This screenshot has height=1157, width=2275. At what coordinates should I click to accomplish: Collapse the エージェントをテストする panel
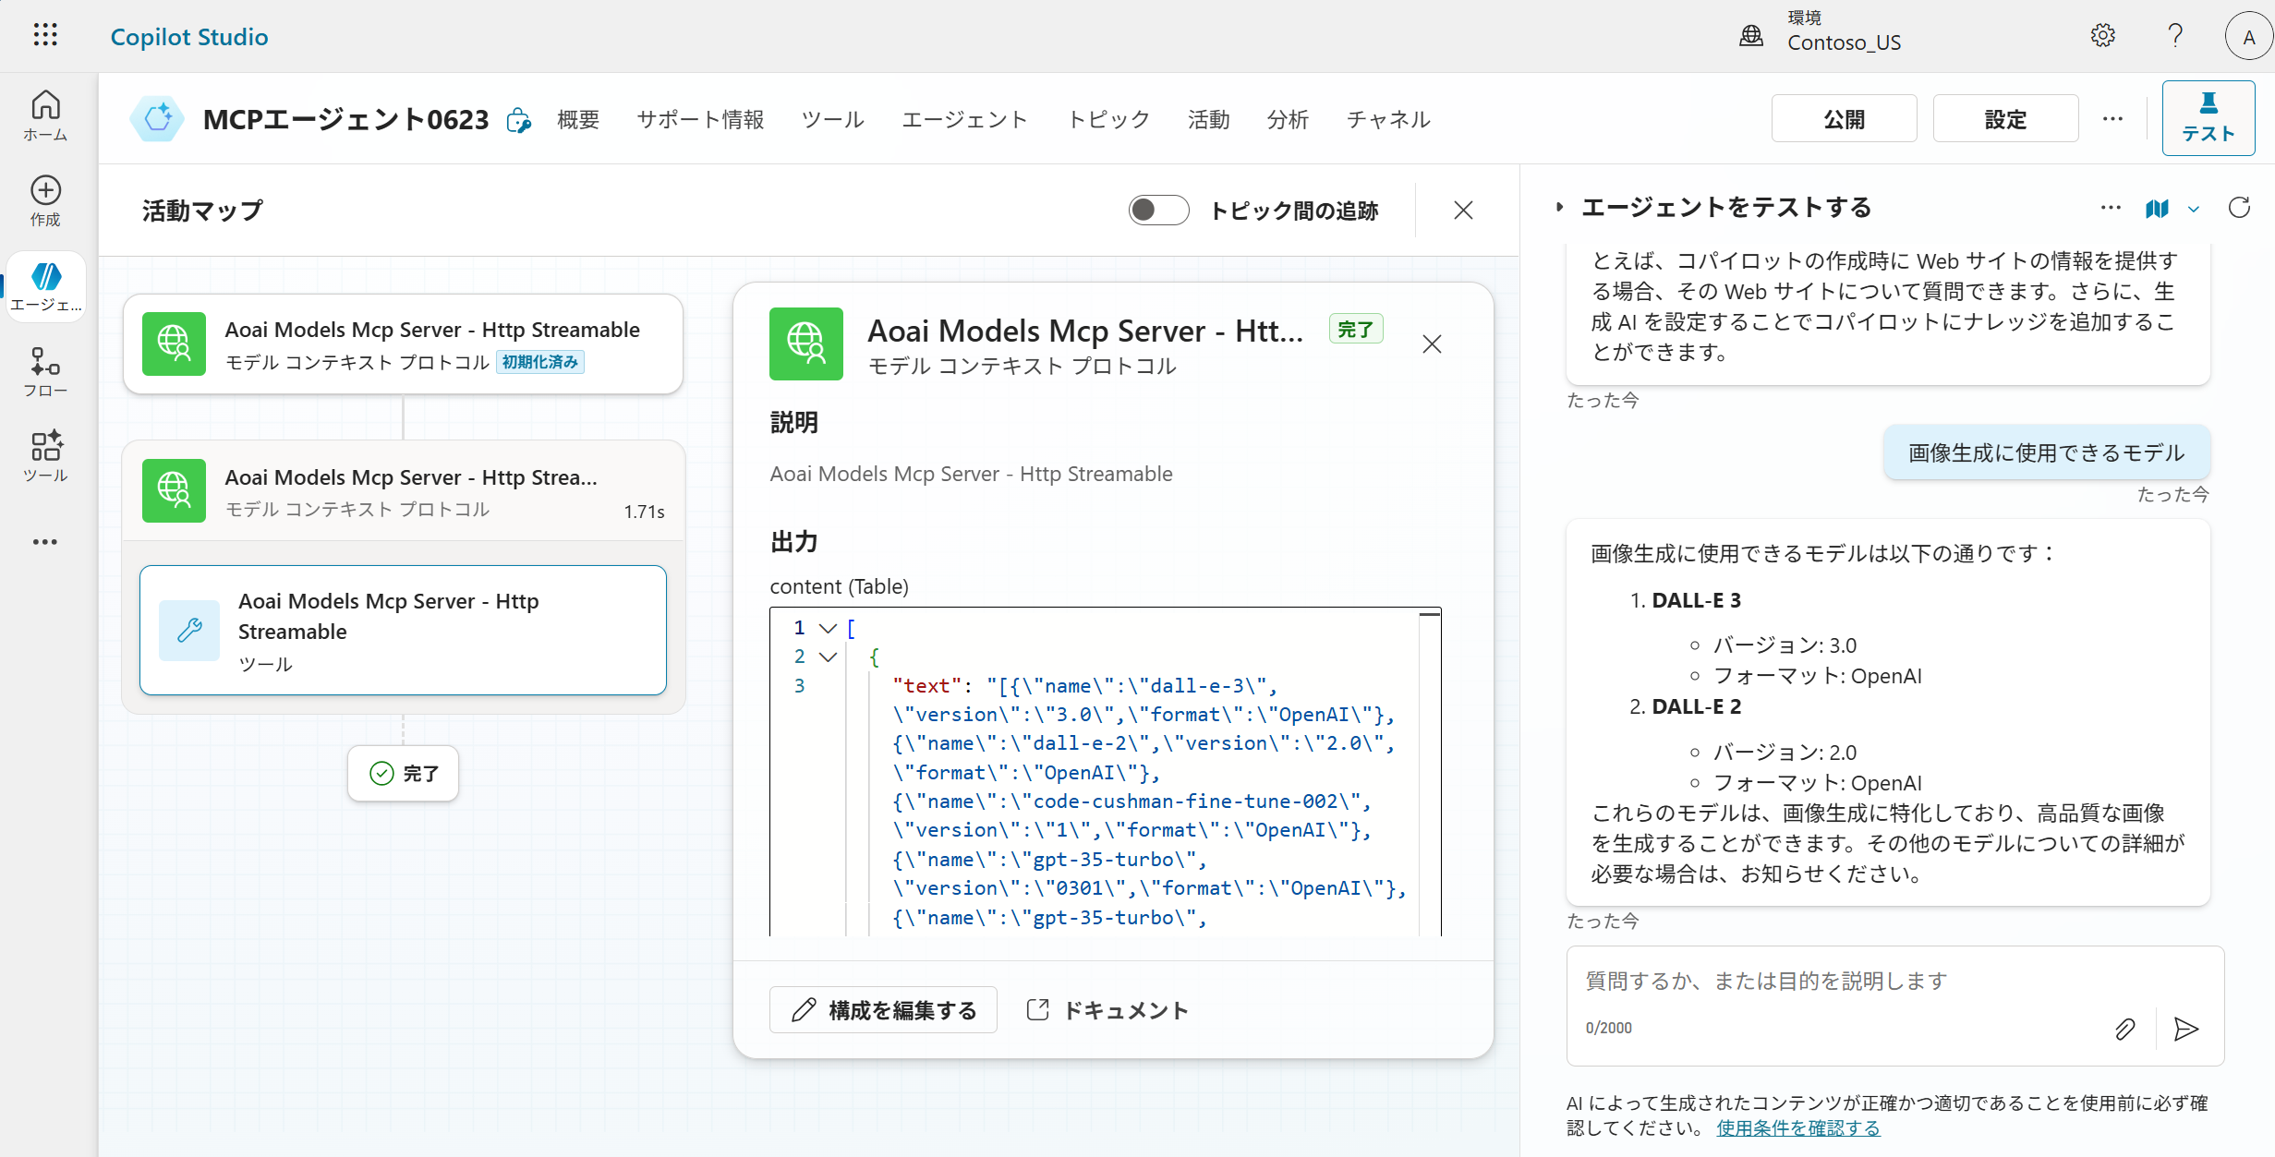click(1559, 208)
